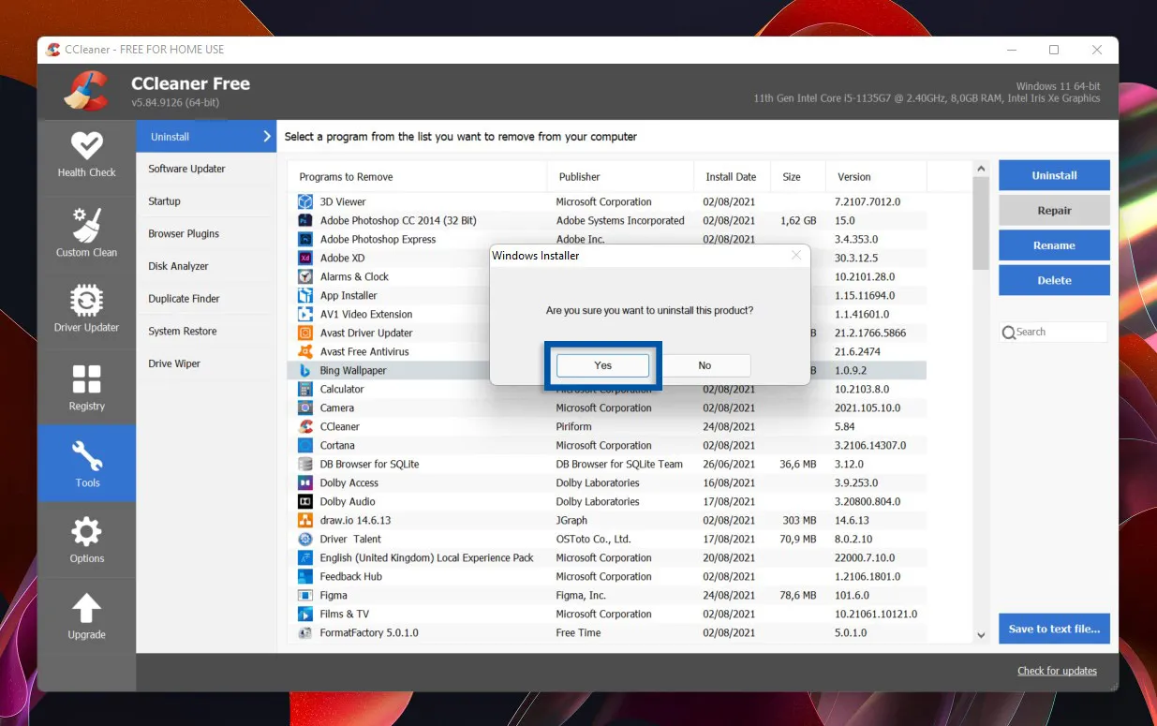Open the Check for updates link
Screen dimensions: 1157x726
[1057, 671]
